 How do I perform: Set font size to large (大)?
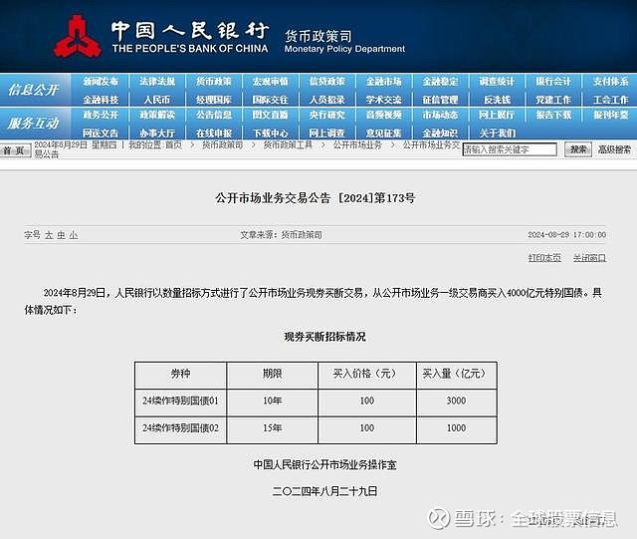49,235
